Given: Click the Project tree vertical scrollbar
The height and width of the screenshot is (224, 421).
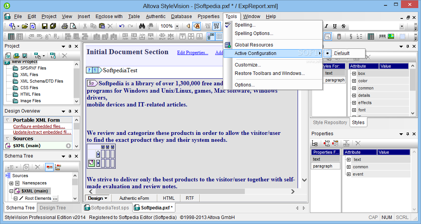Looking at the screenshot, I should (x=76, y=83).
